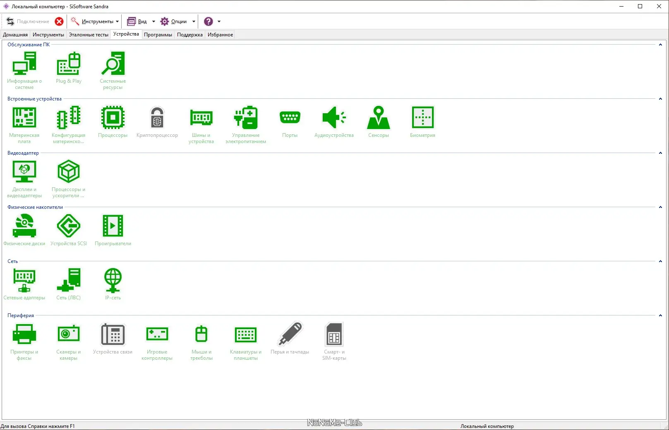Open the Перья и тачпады module

[x=290, y=338]
